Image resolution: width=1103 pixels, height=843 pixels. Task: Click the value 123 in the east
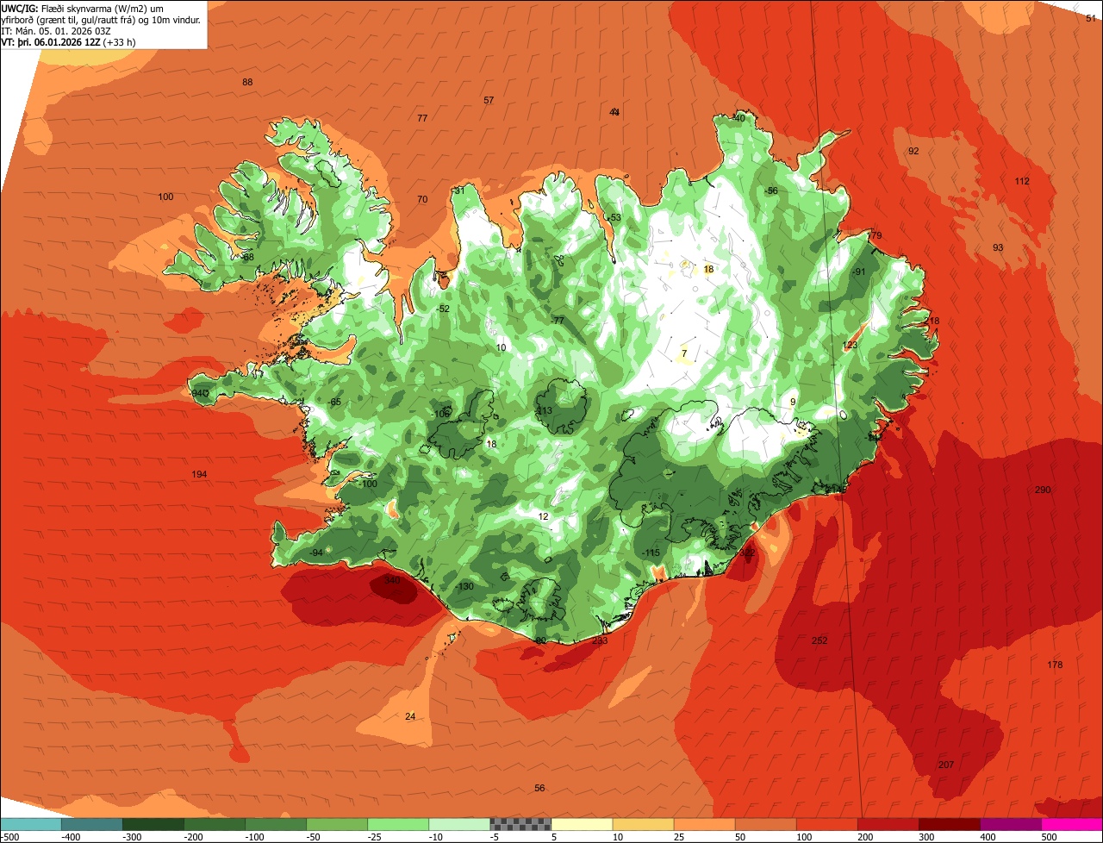click(850, 346)
